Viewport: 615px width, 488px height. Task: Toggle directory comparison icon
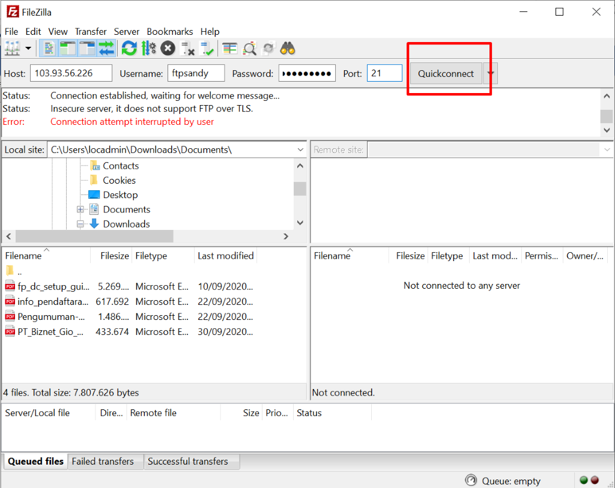click(x=249, y=49)
